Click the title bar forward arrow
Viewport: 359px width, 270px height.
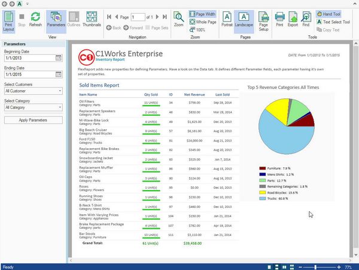pyautogui.click(x=12, y=4)
